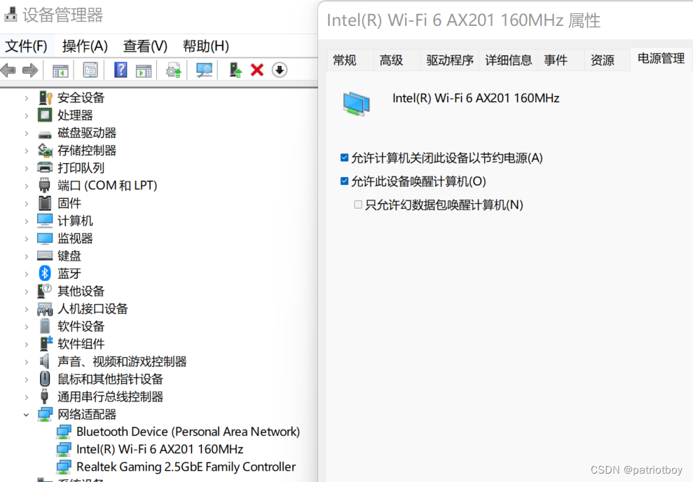Click the Properties toolbar icon
This screenshot has width=693, height=482.
tap(90, 70)
